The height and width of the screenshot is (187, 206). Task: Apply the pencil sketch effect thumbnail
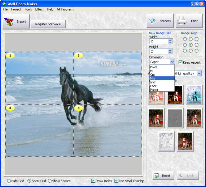(x=167, y=142)
